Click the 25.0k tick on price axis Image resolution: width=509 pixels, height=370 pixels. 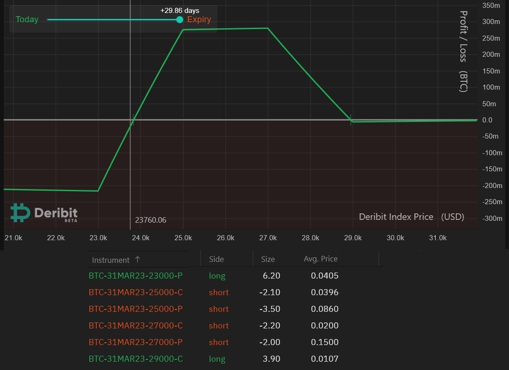pyautogui.click(x=183, y=238)
